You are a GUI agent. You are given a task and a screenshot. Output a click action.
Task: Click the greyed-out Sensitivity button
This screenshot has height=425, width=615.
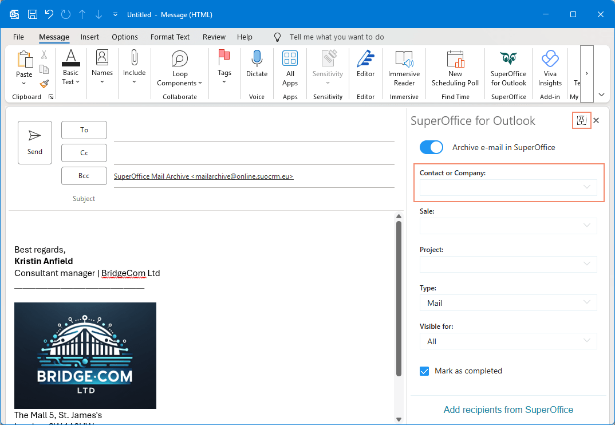pos(328,68)
